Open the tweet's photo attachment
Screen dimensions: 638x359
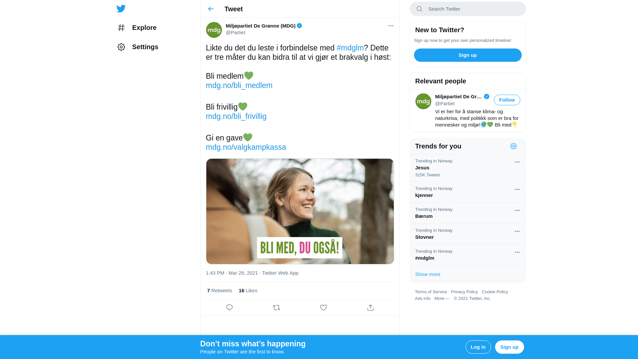click(x=300, y=211)
